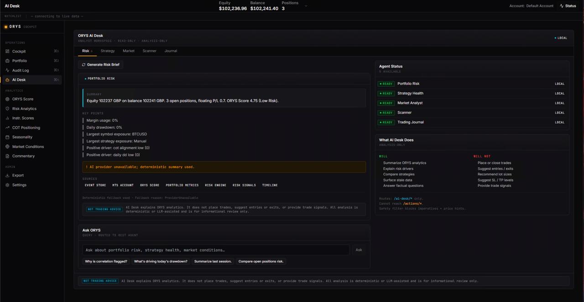Click the COT Positioning trend icon

click(7, 128)
